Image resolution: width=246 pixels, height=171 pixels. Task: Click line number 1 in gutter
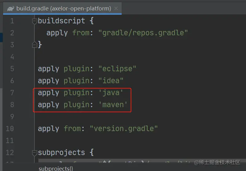(x=12, y=21)
